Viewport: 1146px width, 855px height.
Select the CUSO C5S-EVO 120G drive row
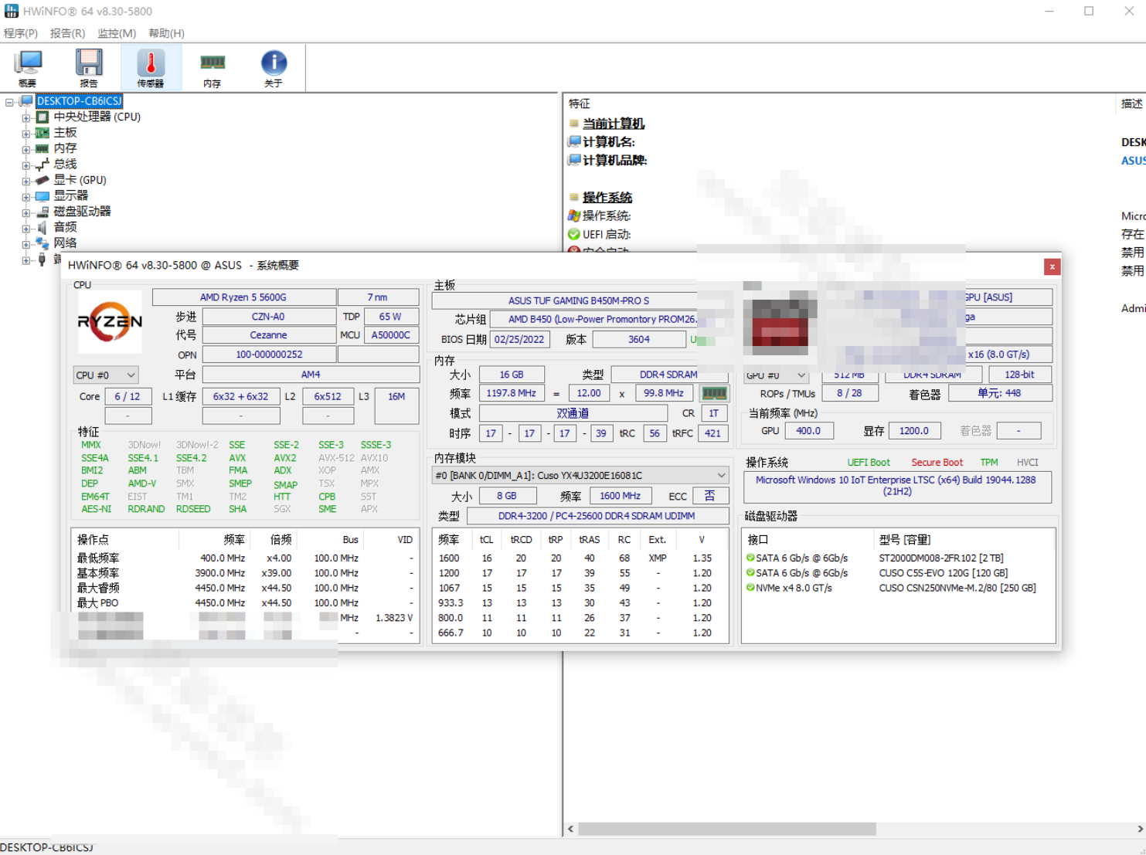tap(899, 573)
